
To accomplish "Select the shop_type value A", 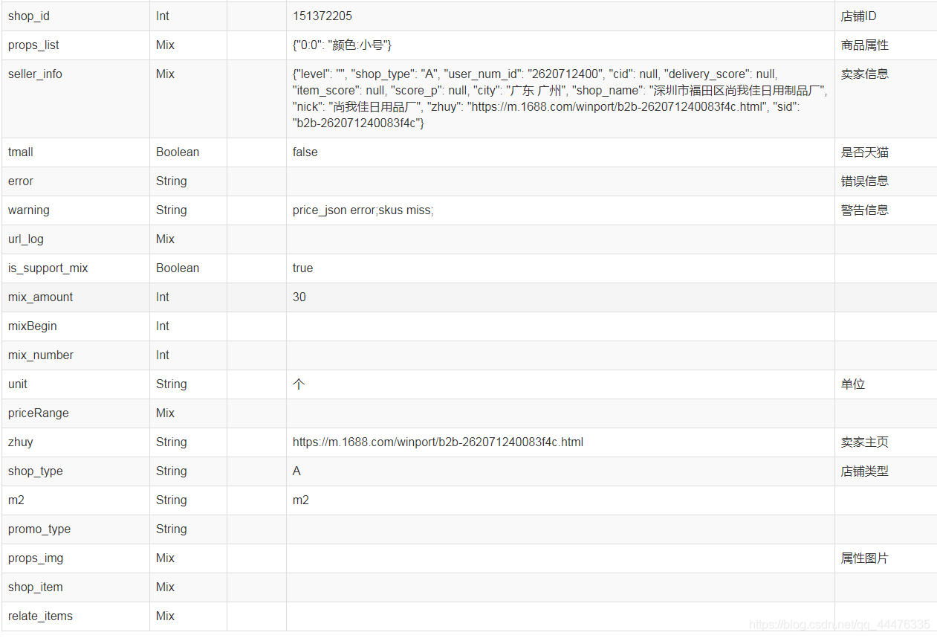I will [297, 471].
